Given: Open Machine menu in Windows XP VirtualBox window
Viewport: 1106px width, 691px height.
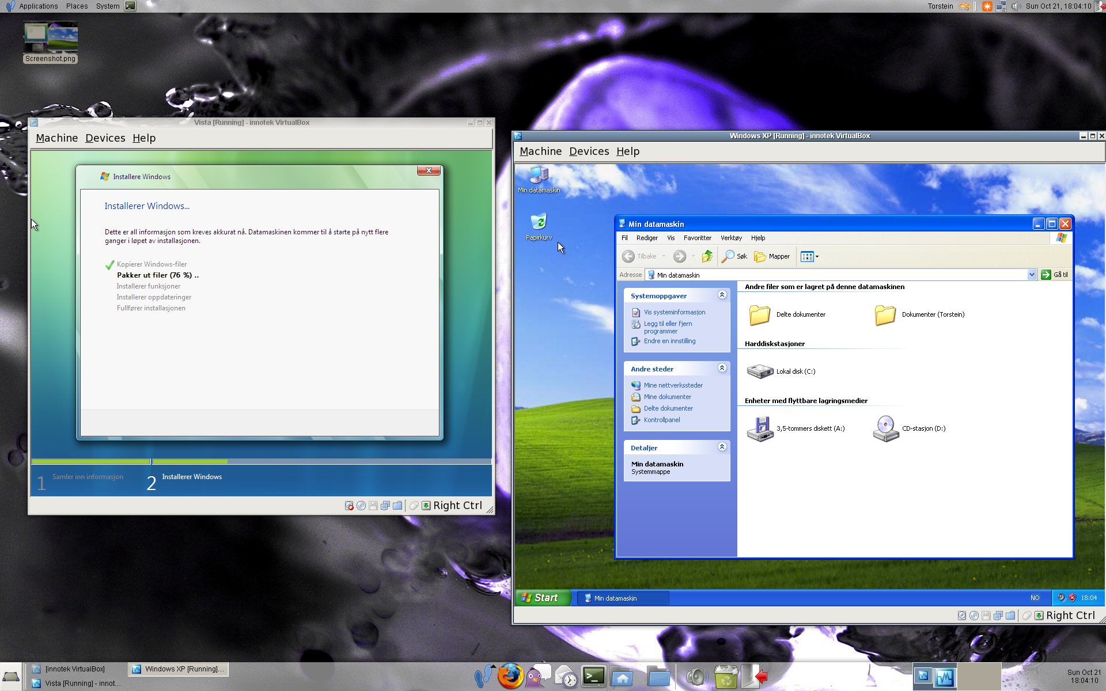Looking at the screenshot, I should (540, 151).
